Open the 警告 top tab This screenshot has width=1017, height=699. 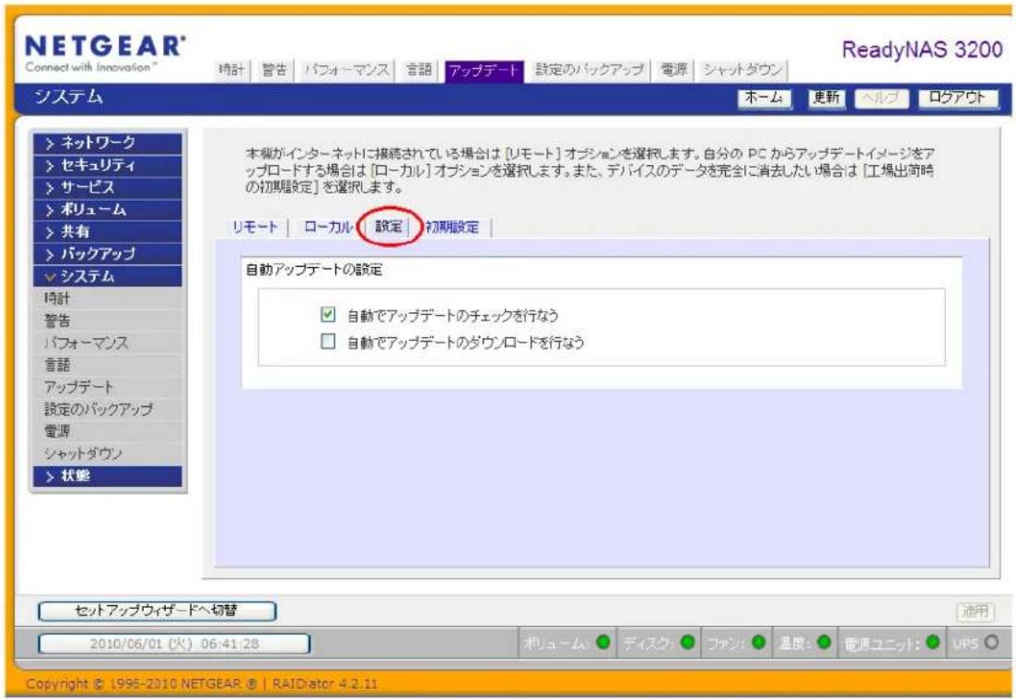pyautogui.click(x=275, y=70)
